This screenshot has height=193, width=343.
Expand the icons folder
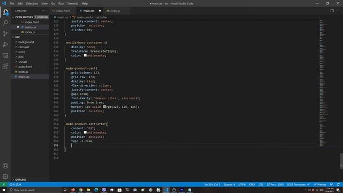(x=21, y=52)
